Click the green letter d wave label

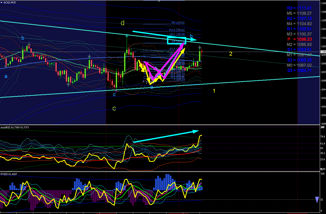tap(123, 23)
